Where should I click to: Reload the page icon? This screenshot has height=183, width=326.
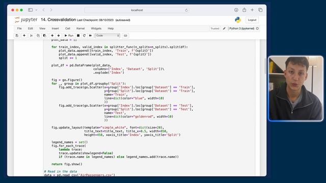click(186, 10)
